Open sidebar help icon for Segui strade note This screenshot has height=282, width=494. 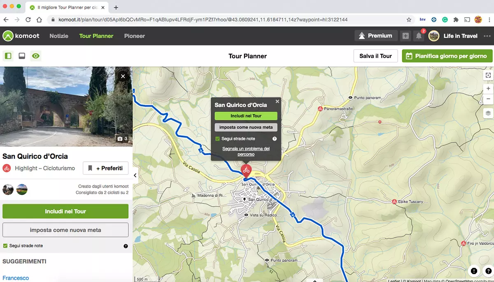pos(126,246)
